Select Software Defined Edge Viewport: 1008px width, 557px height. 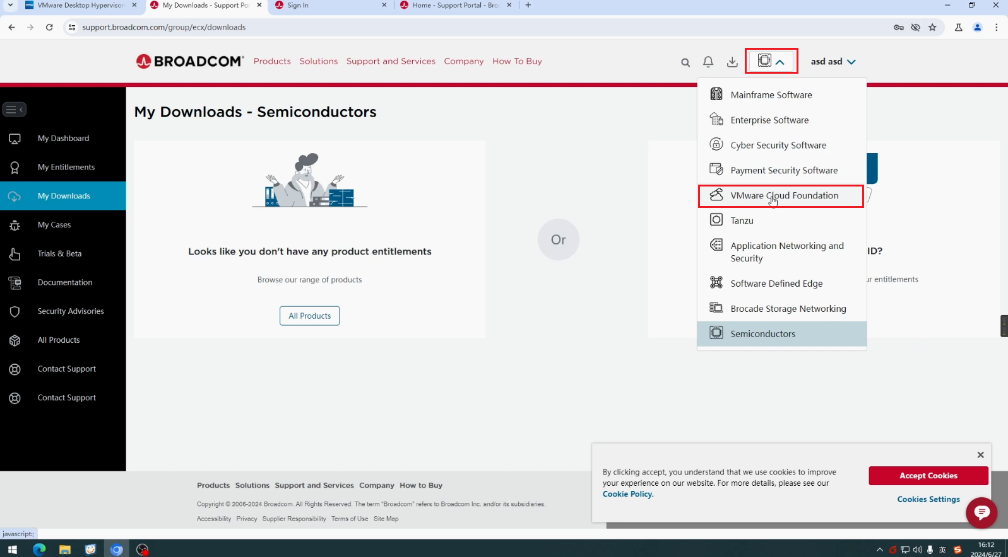[x=781, y=284]
